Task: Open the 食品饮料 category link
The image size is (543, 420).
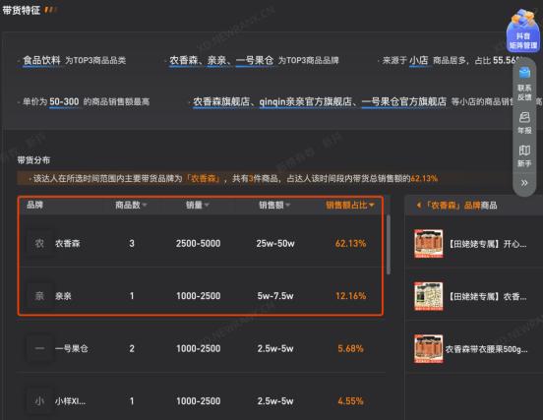Action: tap(41, 60)
